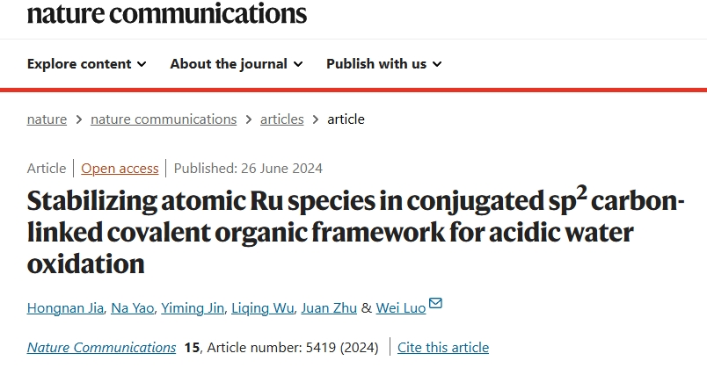
Task: View corresponding author Wei Luo
Action: 401,308
